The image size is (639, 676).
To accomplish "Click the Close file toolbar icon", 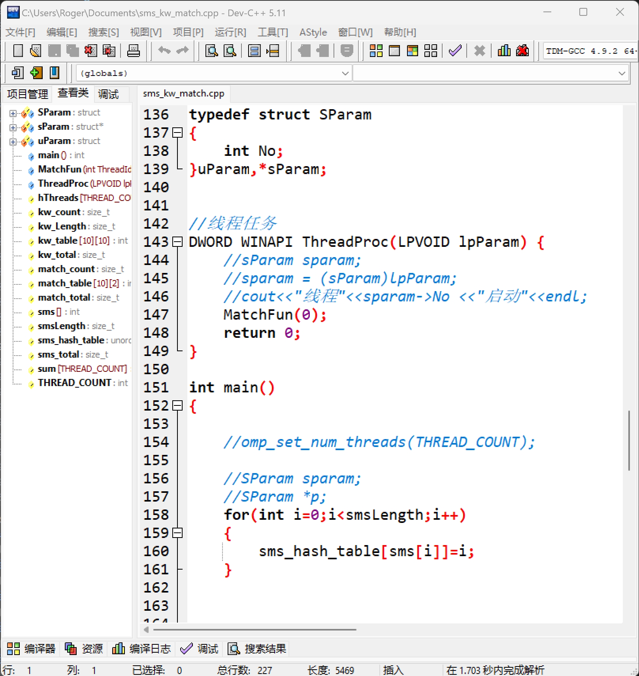I will 90,51.
